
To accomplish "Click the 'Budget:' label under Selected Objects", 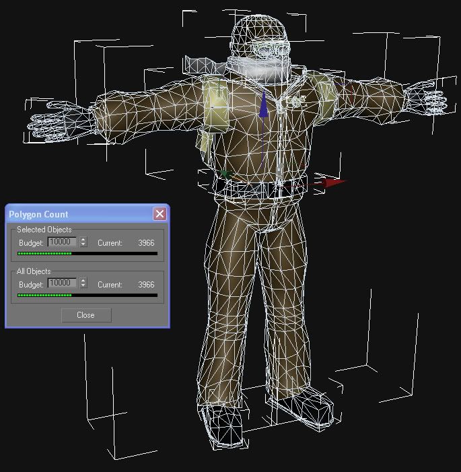I will click(31, 242).
